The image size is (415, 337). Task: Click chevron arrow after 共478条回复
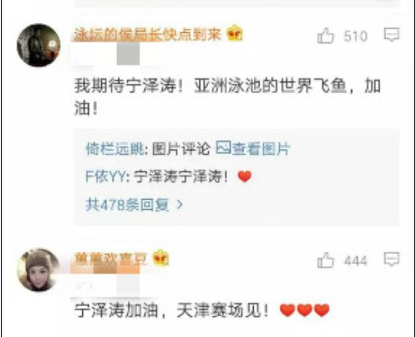(179, 205)
